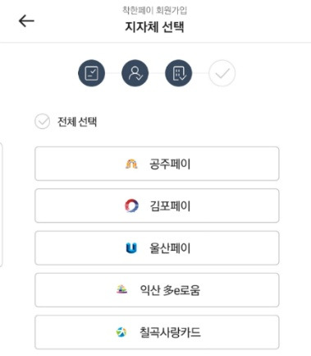The image size is (311, 356).
Task: Click the partially visible left edge panel
Action: 1,204
